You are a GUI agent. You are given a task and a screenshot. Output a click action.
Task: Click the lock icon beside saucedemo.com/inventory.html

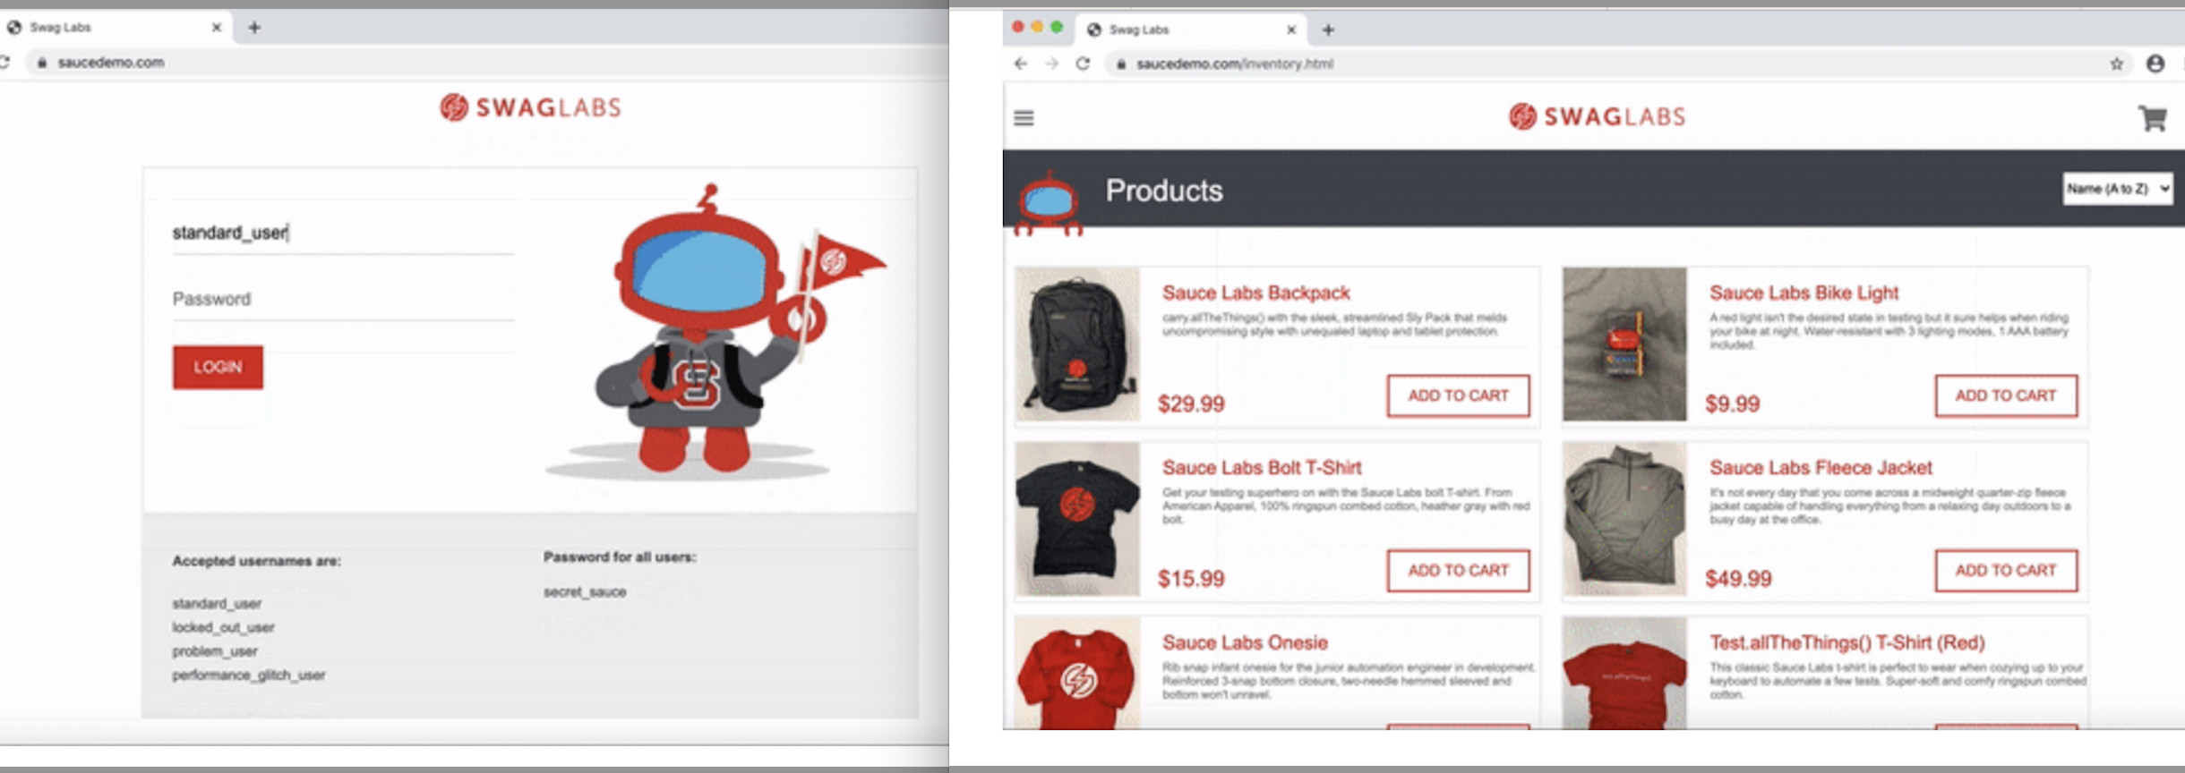tap(1120, 64)
